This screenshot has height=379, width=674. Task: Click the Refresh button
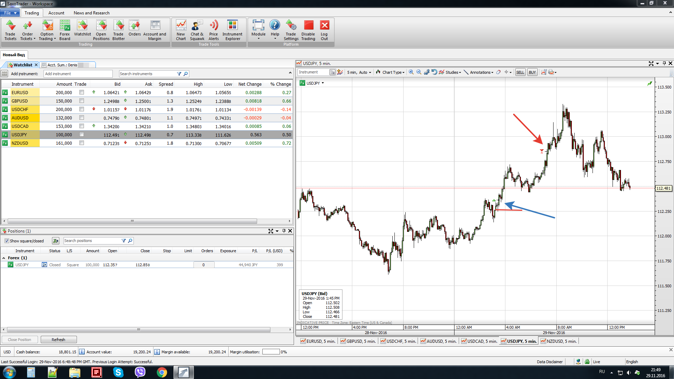(59, 340)
